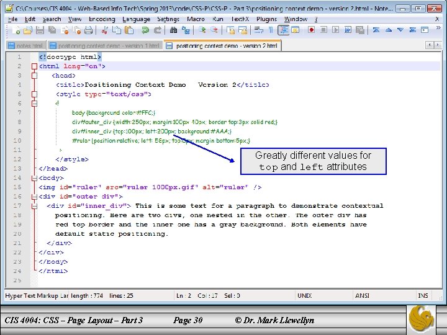Collapse the body fold on line 14
Screen dimensions: 447x335
35,178
